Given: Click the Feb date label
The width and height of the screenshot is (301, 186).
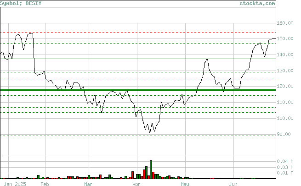Looking at the screenshot, I should 45,184.
